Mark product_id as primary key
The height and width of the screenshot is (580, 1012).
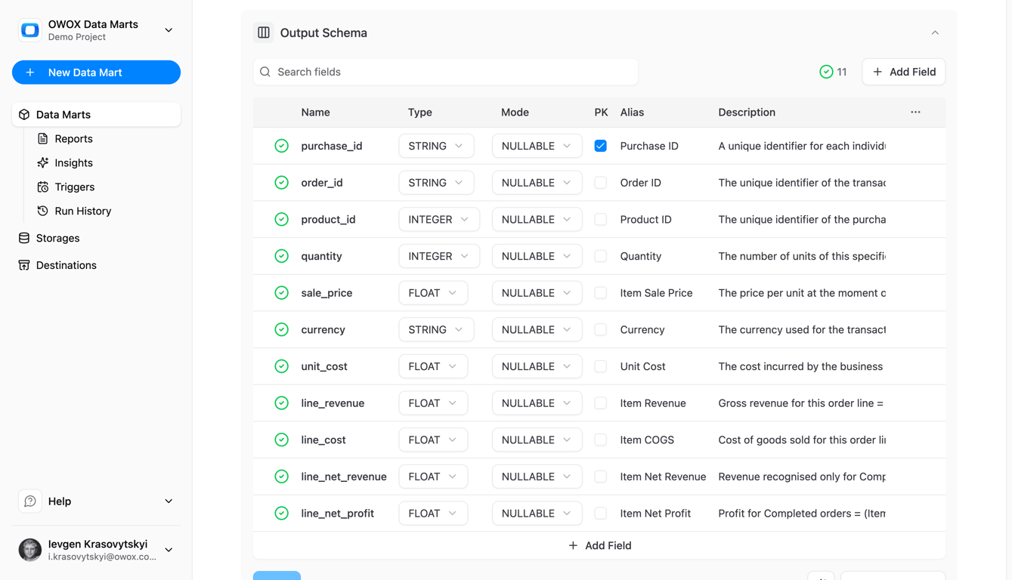point(601,219)
